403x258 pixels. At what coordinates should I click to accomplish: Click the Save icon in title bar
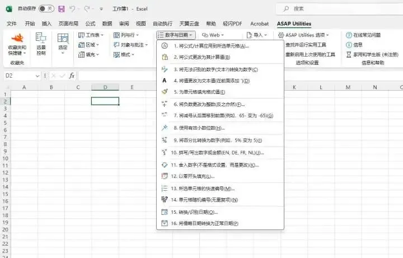[62, 9]
